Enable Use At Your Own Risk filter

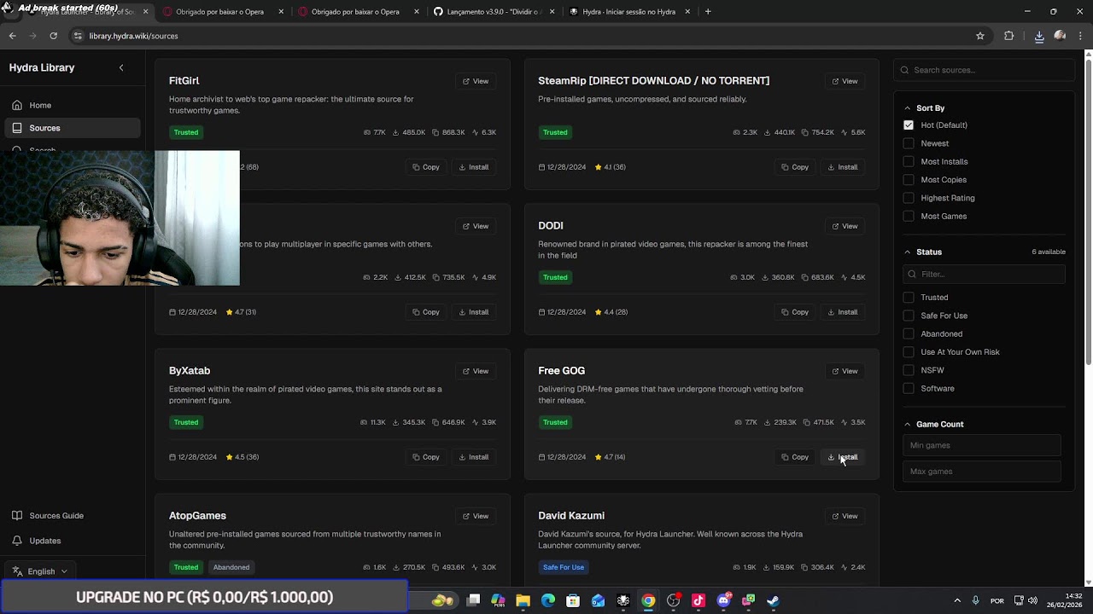(909, 352)
